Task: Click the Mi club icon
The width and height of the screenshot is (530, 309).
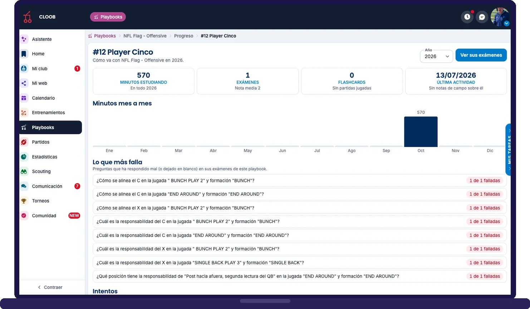Action: 24,68
